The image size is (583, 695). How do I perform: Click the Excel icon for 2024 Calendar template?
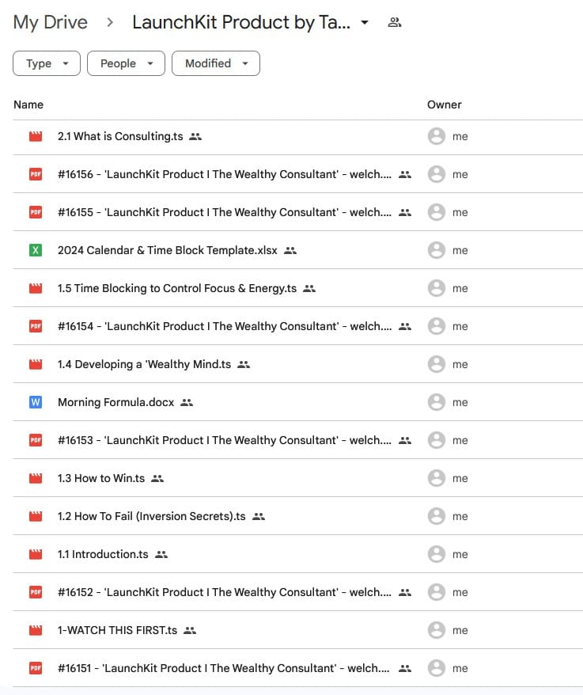(x=35, y=250)
